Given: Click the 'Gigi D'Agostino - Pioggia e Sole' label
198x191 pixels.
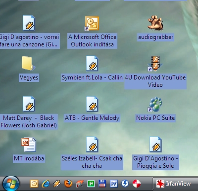Looking at the screenshot, I should 155,162.
